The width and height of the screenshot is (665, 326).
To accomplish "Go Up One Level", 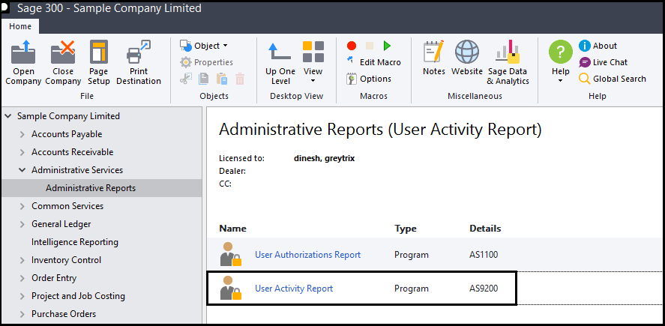I will 280,63.
